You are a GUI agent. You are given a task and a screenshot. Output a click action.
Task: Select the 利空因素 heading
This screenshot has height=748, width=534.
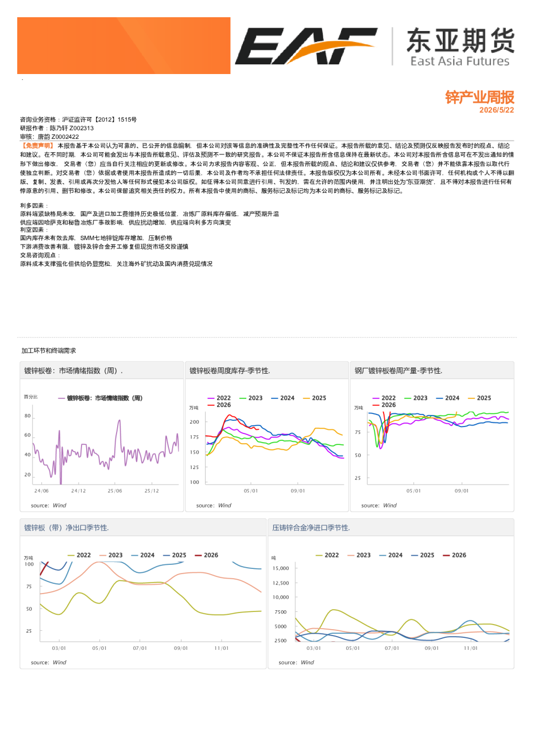tap(34, 230)
